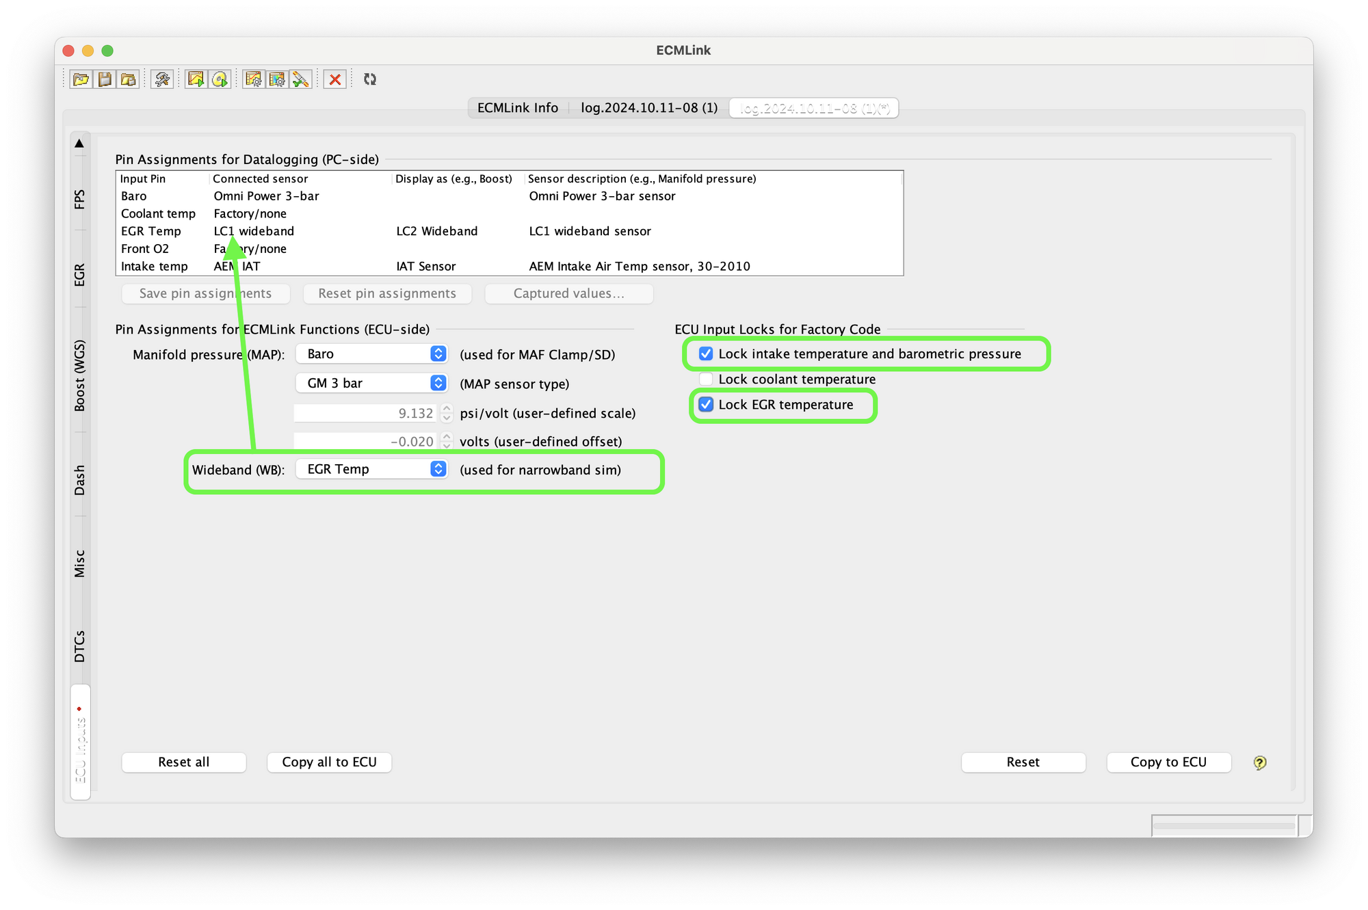Click the Reset button

(x=1023, y=762)
